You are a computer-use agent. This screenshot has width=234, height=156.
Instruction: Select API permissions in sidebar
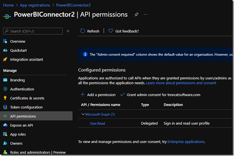(23, 116)
